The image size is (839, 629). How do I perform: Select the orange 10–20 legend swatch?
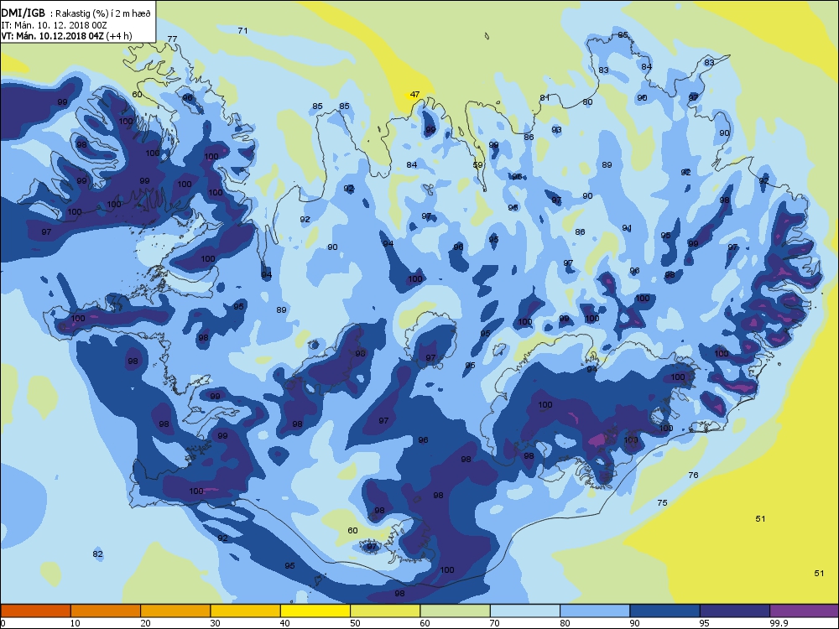point(106,611)
